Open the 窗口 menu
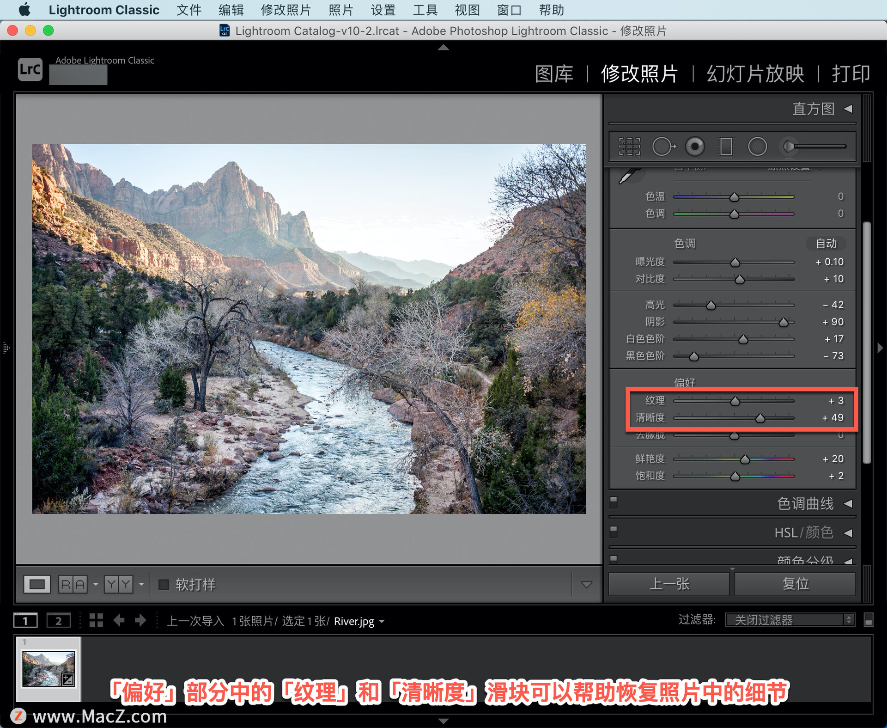This screenshot has height=728, width=887. click(x=509, y=10)
